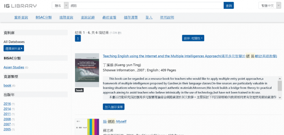Open the 儲存清單 menu link
Image resolution: width=284 pixels, height=135 pixels.
pyautogui.click(x=131, y=18)
